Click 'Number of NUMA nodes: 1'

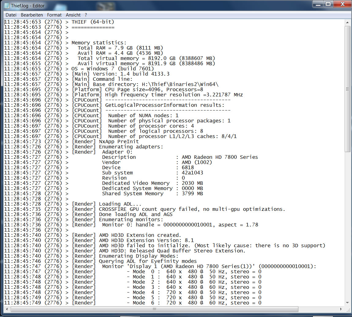(x=144, y=116)
